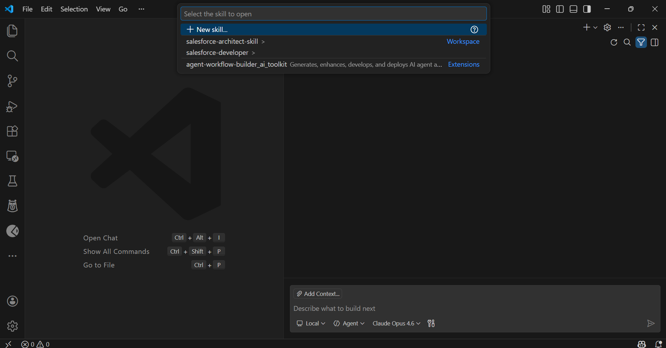This screenshot has height=348, width=666.
Task: Open Remote Explorer view
Action: point(12,156)
